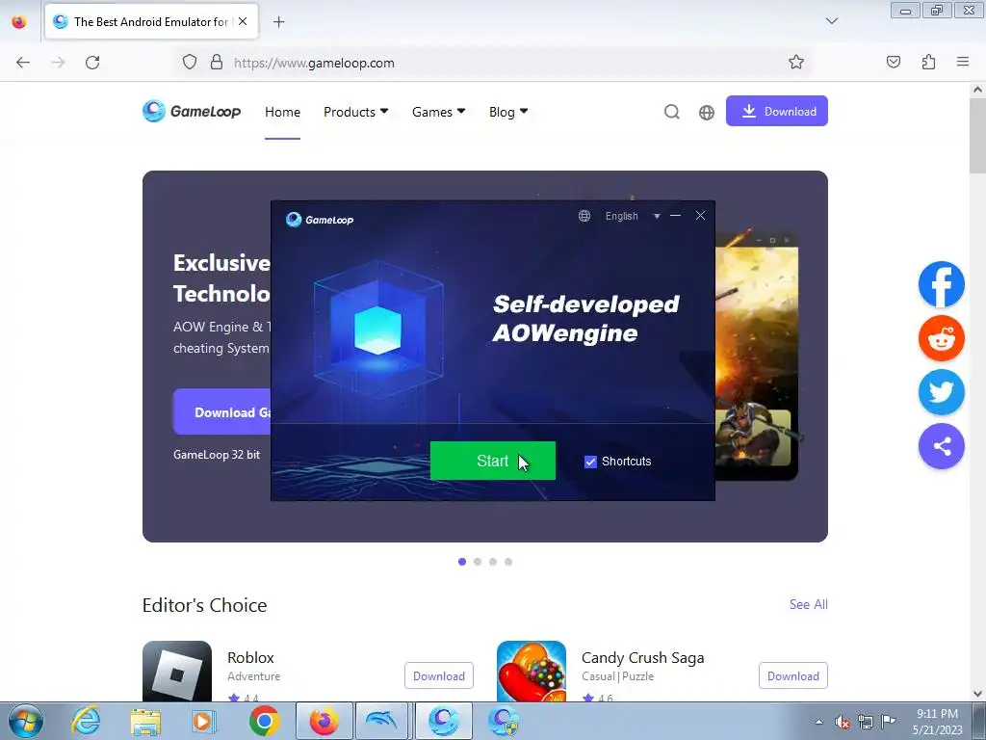Click the purple share icon button
Image resolution: width=986 pixels, height=740 pixels.
[942, 447]
